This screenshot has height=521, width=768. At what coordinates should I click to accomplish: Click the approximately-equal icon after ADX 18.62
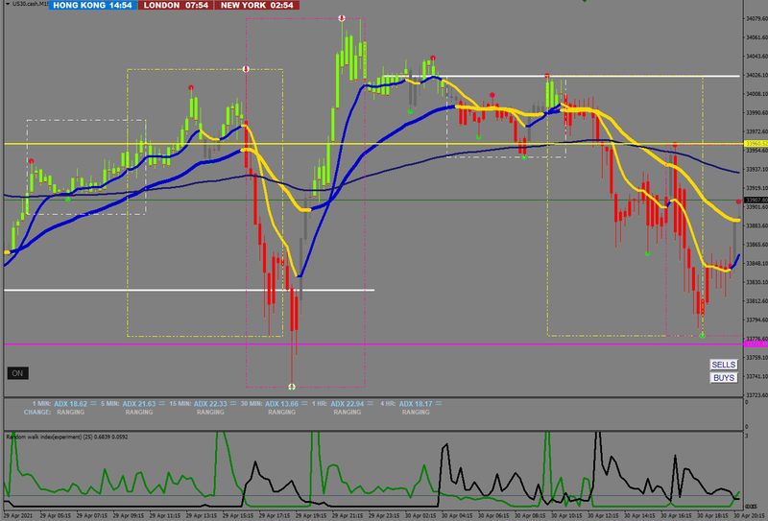(x=93, y=404)
